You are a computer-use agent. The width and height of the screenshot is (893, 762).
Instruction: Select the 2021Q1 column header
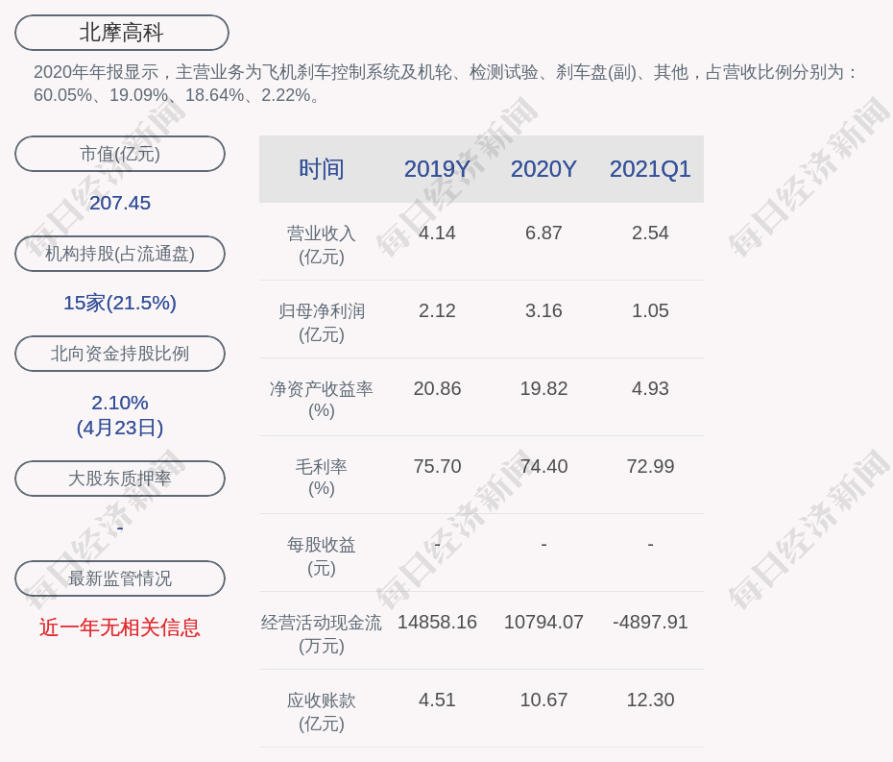pyautogui.click(x=650, y=169)
